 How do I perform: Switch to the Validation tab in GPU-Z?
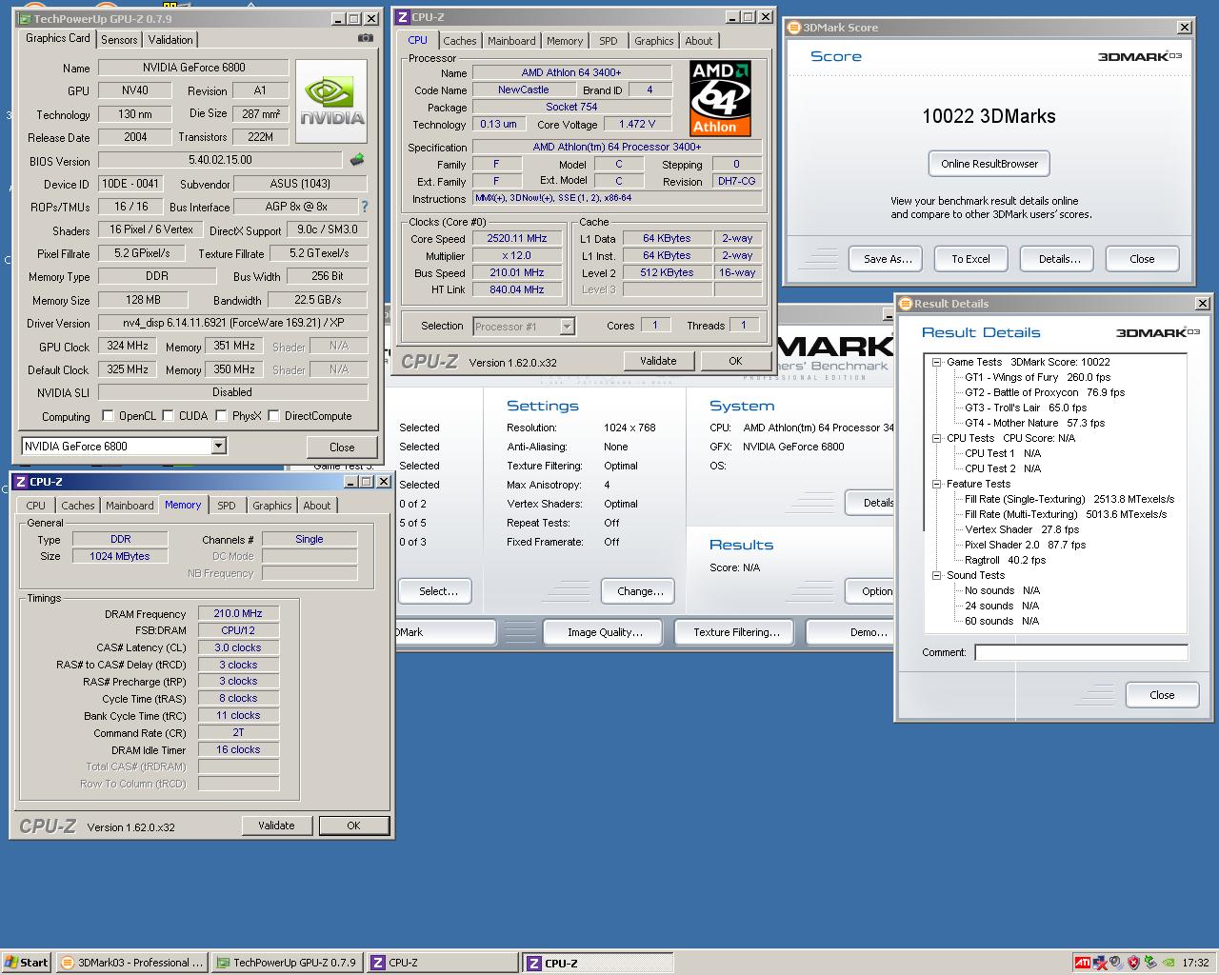pos(170,40)
